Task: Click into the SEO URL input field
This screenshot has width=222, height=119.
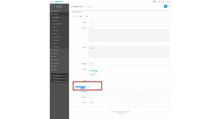Action: tap(129, 64)
